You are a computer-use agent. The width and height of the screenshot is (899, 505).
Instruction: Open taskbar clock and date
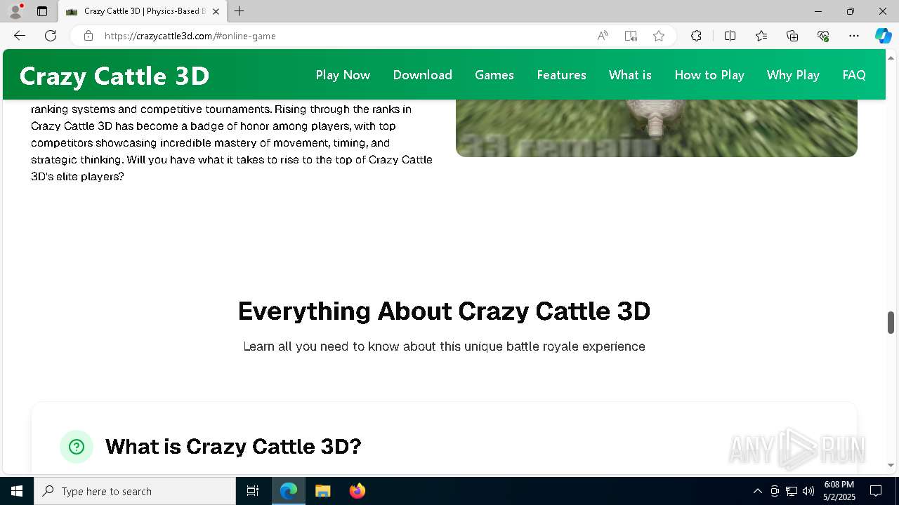[x=839, y=491]
